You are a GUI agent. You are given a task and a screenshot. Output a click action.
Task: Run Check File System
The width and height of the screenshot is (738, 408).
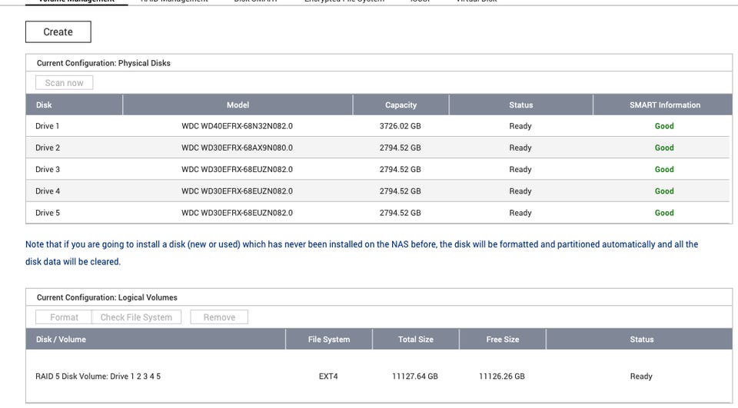tap(136, 317)
